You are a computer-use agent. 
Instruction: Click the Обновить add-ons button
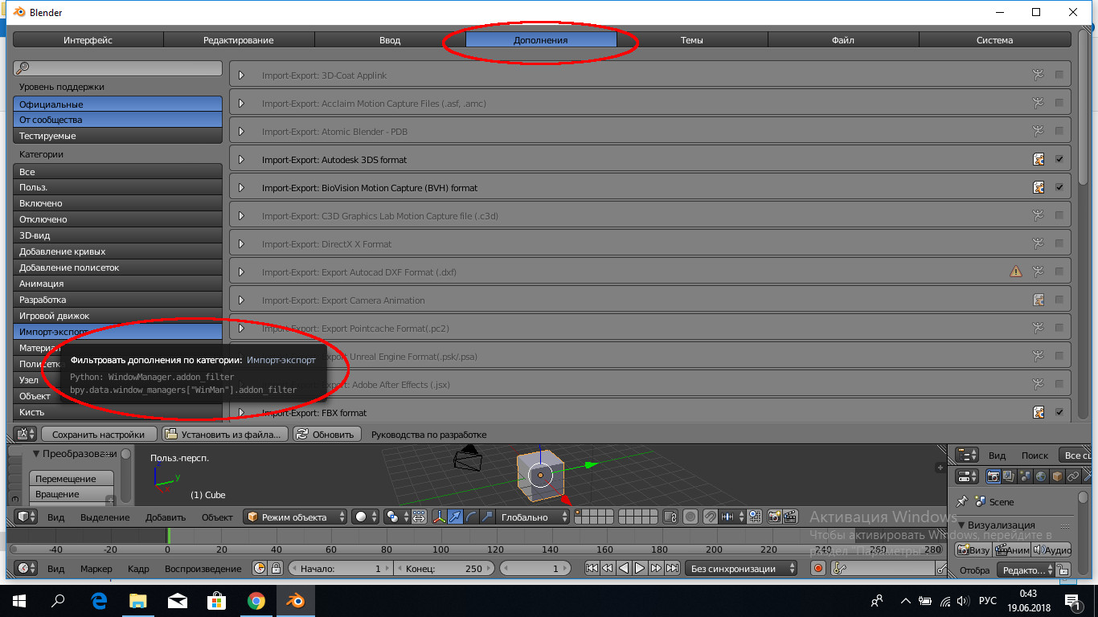(x=326, y=434)
